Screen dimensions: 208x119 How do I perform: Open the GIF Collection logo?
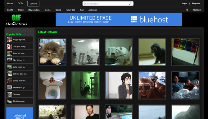pos(16,20)
